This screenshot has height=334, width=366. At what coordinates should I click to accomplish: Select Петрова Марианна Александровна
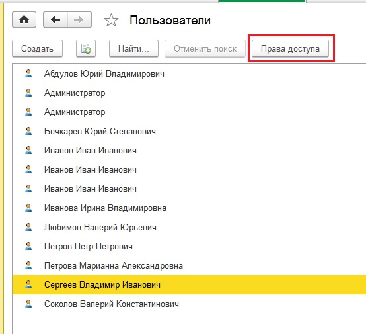189,265
